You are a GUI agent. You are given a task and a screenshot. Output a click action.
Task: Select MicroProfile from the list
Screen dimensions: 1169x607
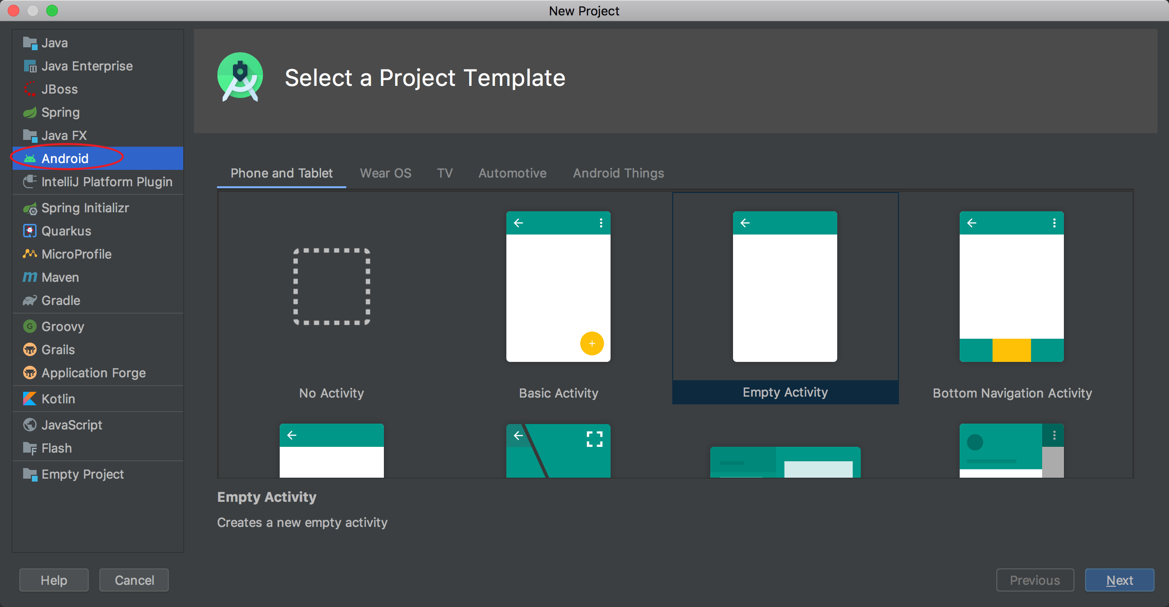pyautogui.click(x=98, y=254)
